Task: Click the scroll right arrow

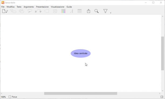Action: pos(160,93)
